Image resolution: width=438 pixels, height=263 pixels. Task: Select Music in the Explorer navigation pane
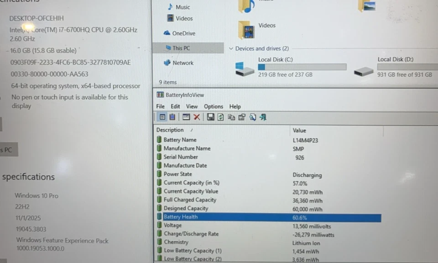182,7
